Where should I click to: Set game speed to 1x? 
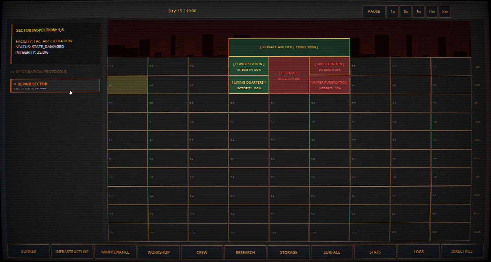393,11
